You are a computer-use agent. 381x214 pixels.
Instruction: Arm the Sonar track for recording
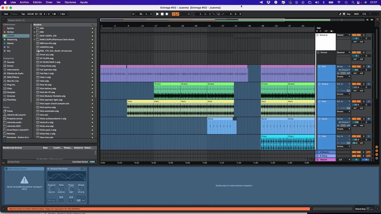[369, 119]
